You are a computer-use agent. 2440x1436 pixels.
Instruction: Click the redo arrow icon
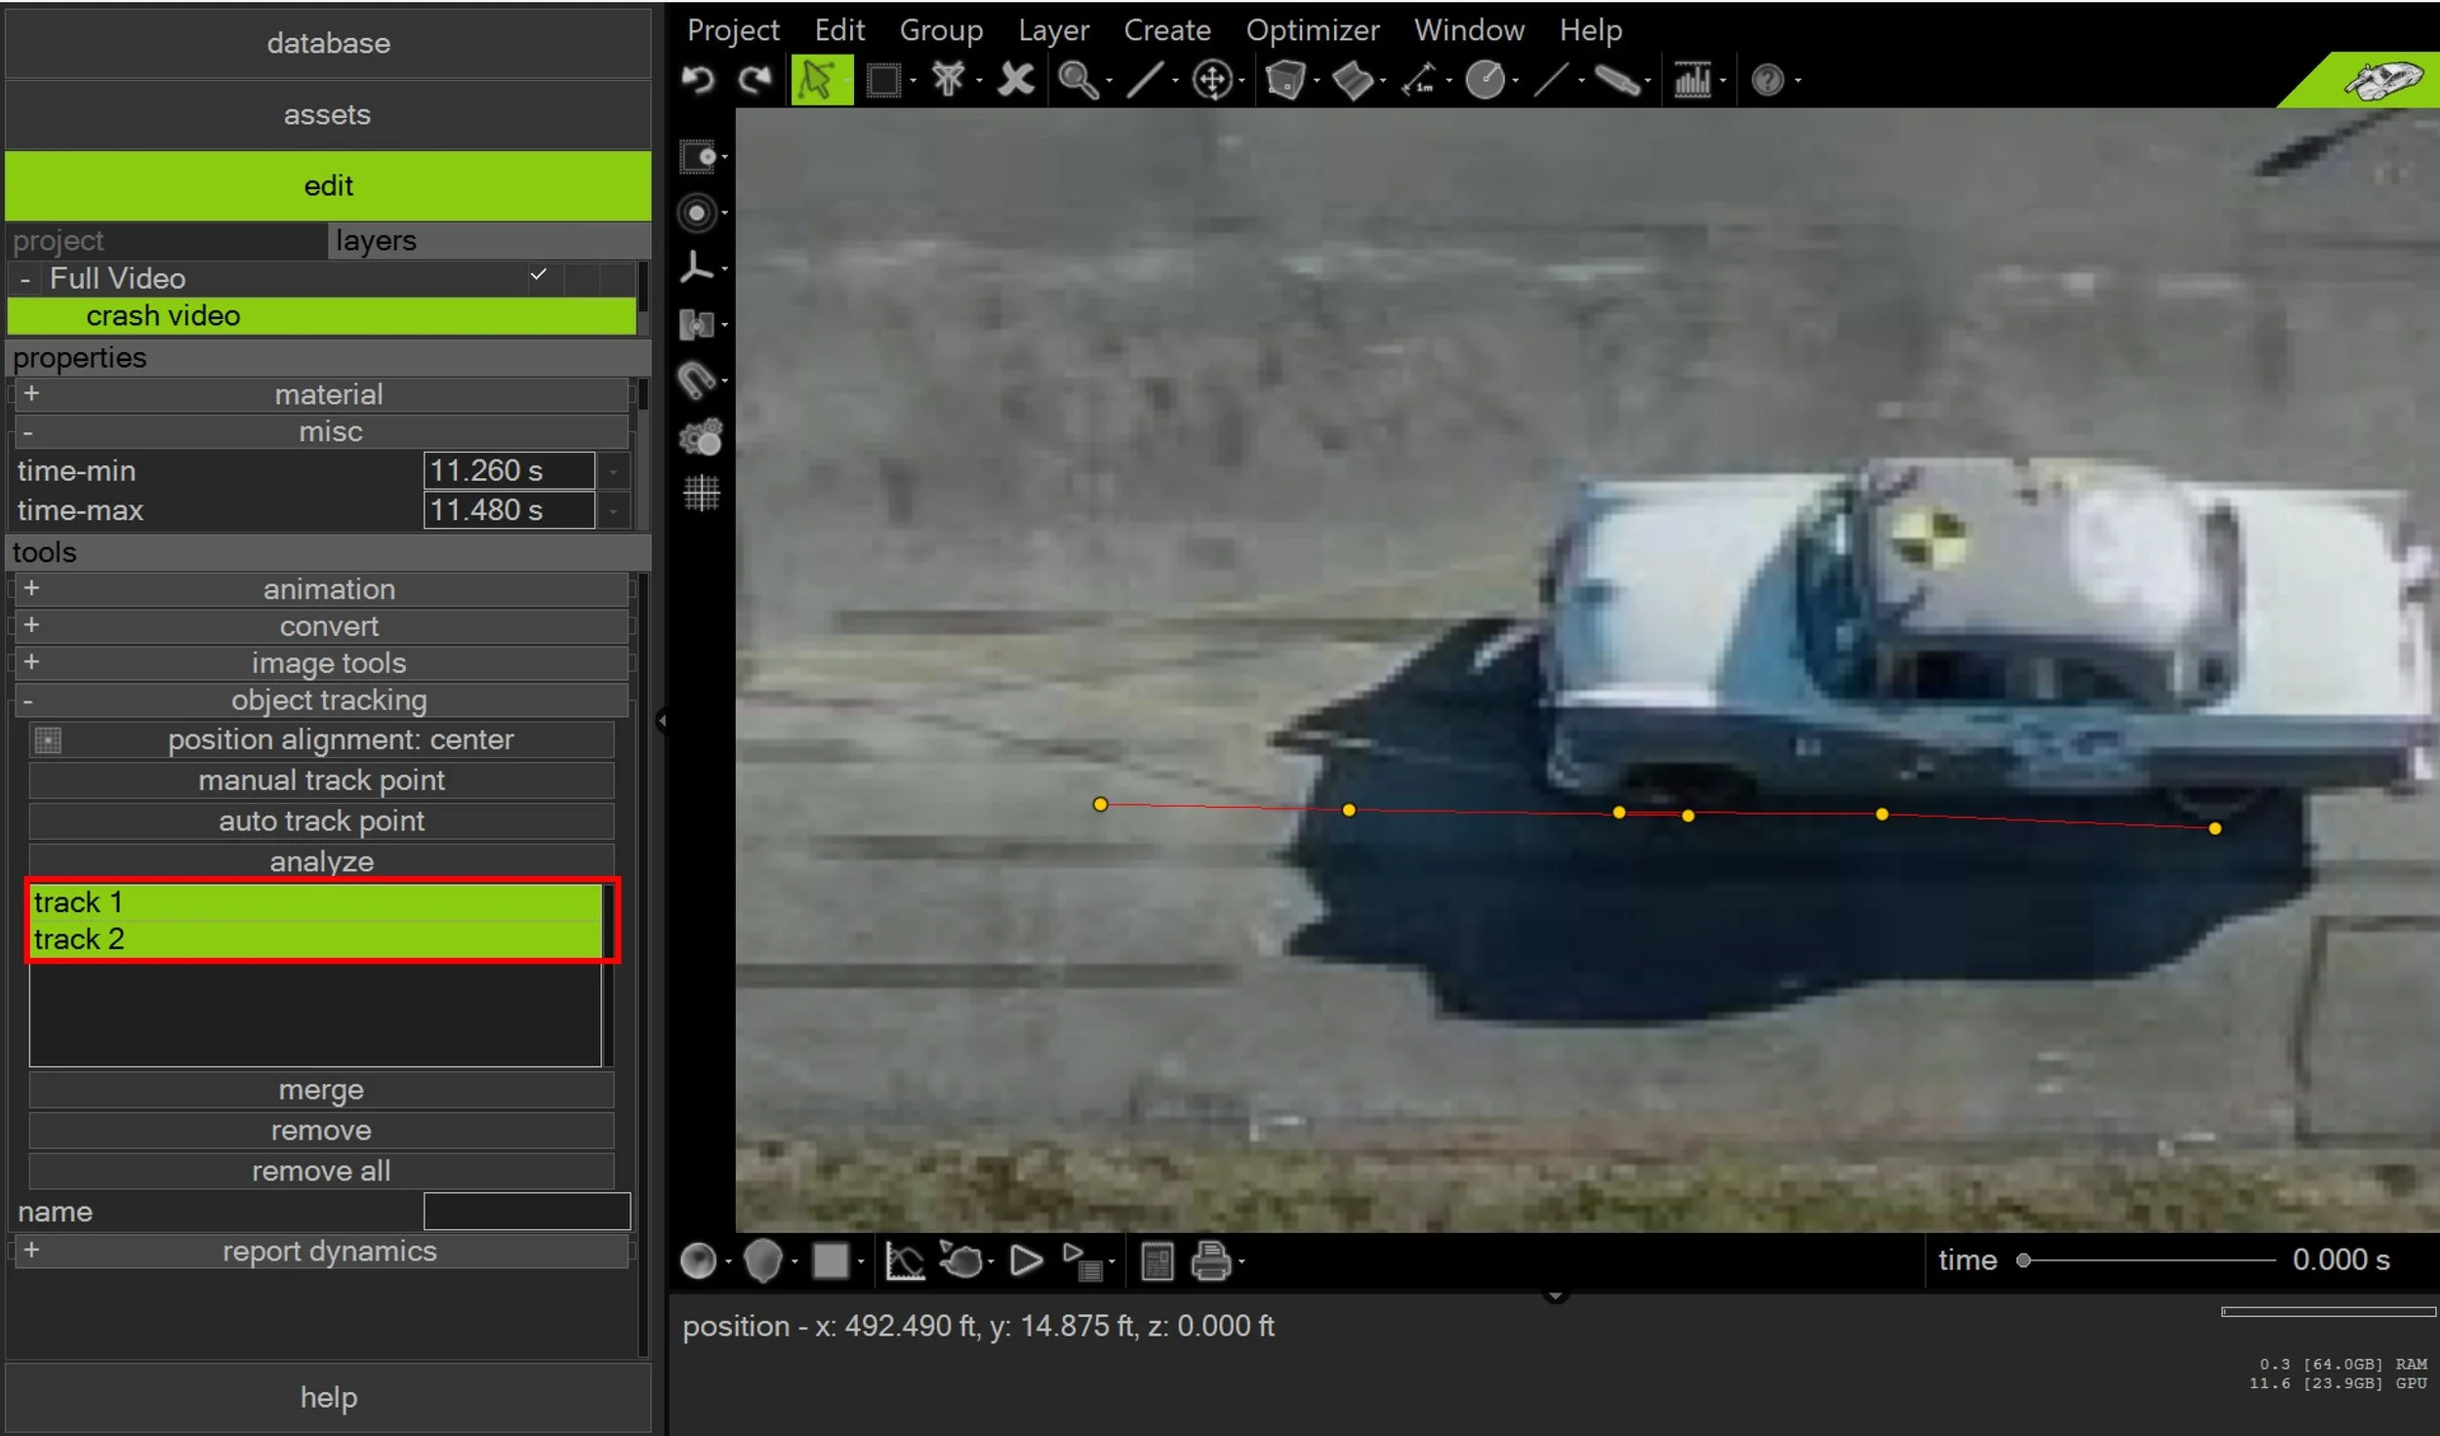pos(754,80)
